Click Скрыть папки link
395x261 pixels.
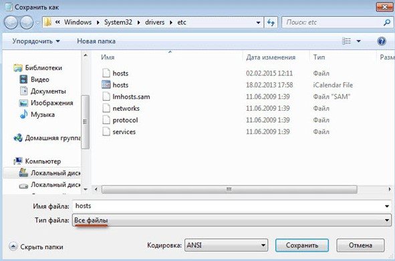[41, 247]
